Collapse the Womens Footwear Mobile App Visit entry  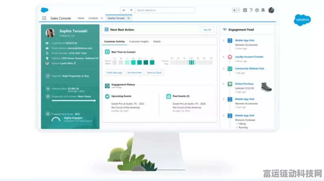[223, 116]
